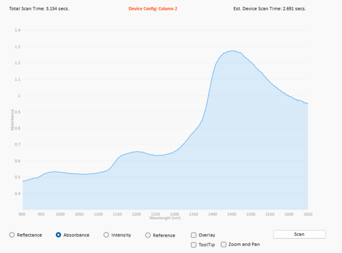Select the Absorbance radio button
The image size is (342, 253).
[59, 235]
